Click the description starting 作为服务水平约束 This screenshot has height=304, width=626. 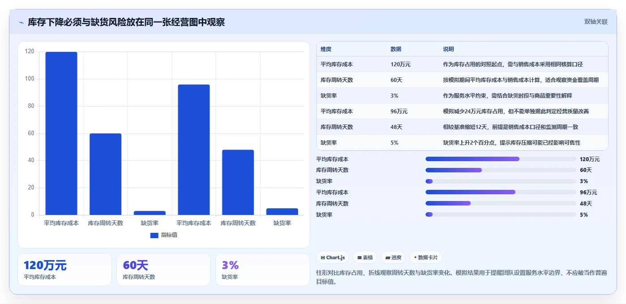507,96
